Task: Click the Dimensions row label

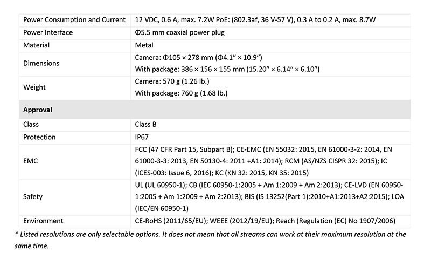Action: click(x=41, y=63)
